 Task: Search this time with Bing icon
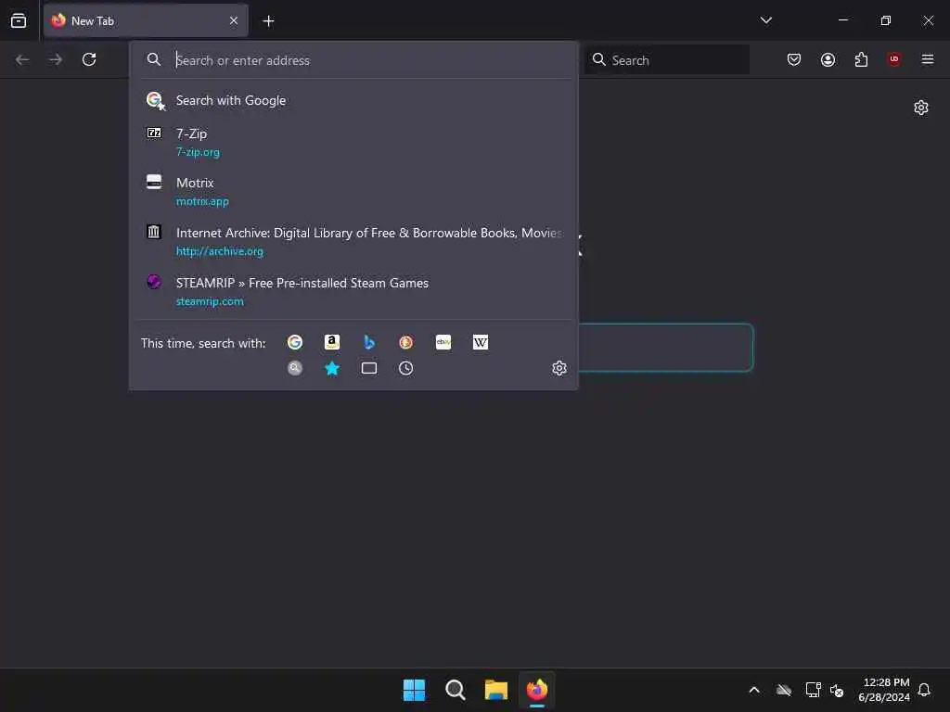pyautogui.click(x=369, y=343)
